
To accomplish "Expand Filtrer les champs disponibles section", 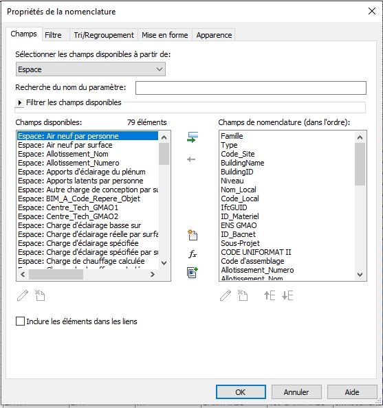I will tap(19, 102).
